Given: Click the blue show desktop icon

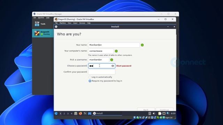Looking at the screenshot, I should click(x=90, y=114).
